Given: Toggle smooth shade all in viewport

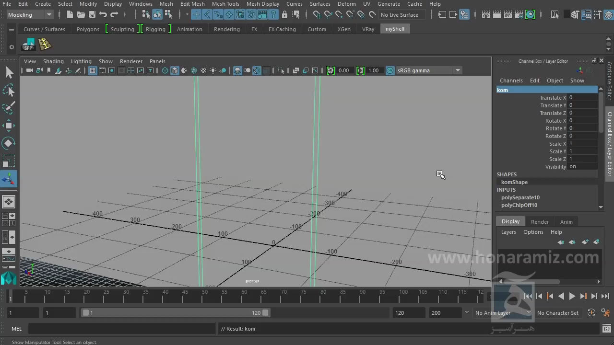Looking at the screenshot, I should 175,70.
